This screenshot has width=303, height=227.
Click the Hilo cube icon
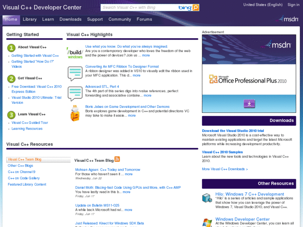[x=207, y=198]
